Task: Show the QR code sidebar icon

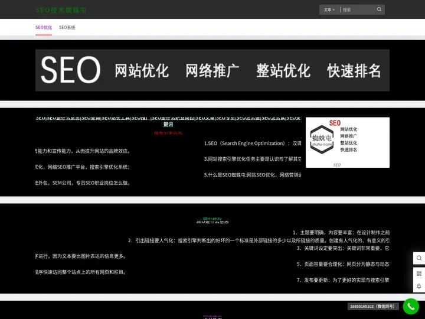Action: tap(419, 274)
